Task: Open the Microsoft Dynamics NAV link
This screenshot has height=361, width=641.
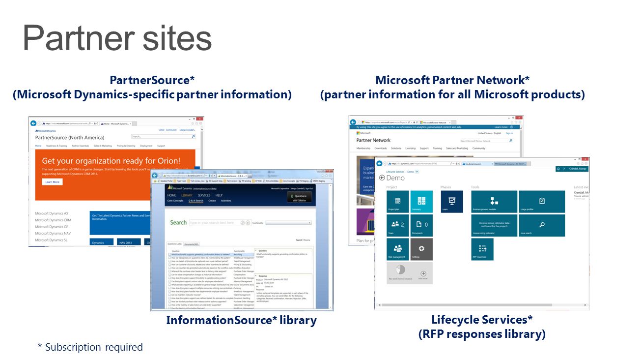Action: coord(53,233)
